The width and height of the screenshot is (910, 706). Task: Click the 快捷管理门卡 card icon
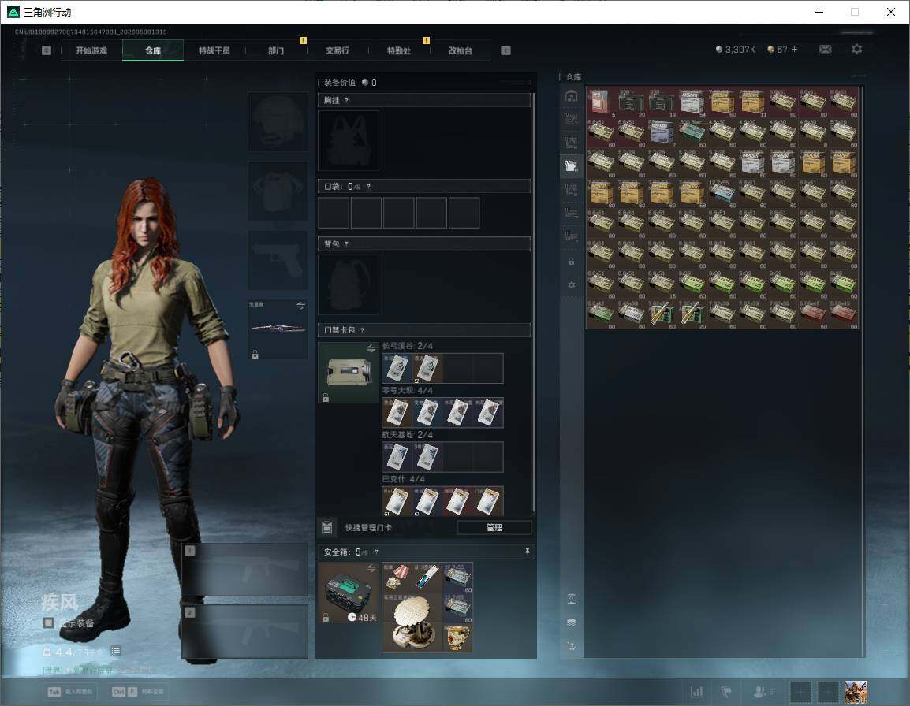click(x=326, y=527)
